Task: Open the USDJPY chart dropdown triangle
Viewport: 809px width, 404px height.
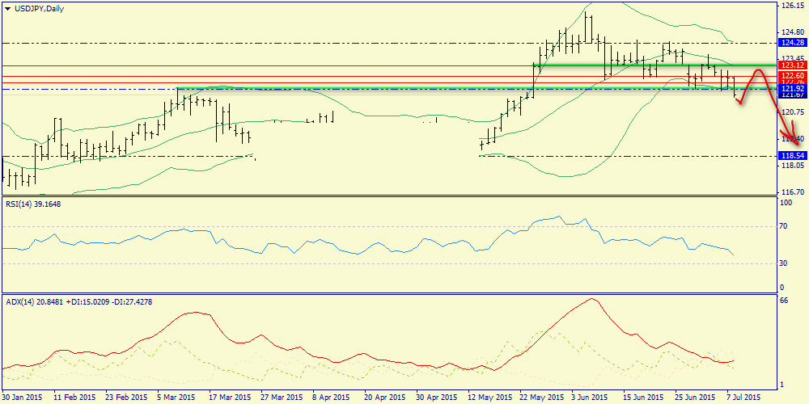Action: pos(7,9)
